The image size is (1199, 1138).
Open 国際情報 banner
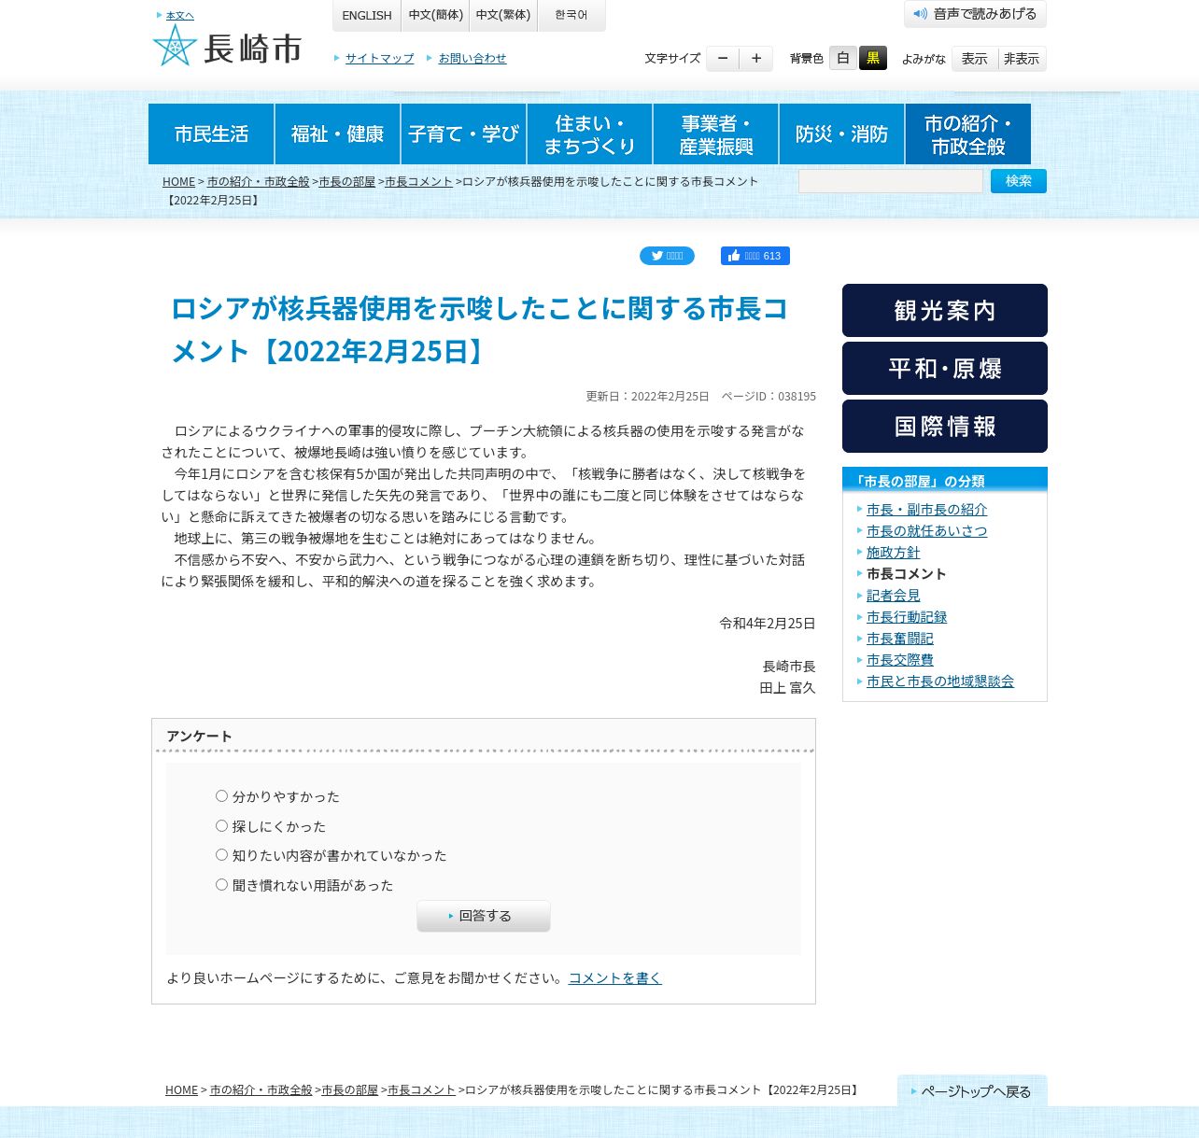point(945,426)
